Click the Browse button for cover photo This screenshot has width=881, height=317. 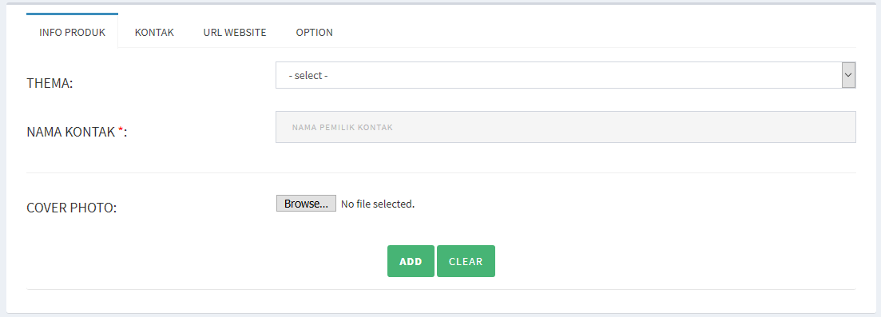(306, 204)
